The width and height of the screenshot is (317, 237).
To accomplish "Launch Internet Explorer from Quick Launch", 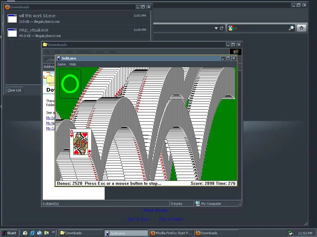I will click(32, 233).
